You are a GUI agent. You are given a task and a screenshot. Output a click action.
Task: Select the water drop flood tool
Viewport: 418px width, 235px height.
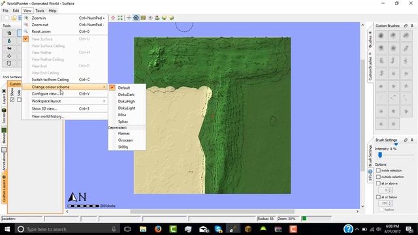(9, 41)
